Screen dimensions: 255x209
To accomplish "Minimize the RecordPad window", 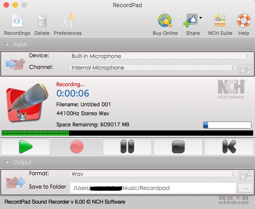I will [x=15, y=5].
